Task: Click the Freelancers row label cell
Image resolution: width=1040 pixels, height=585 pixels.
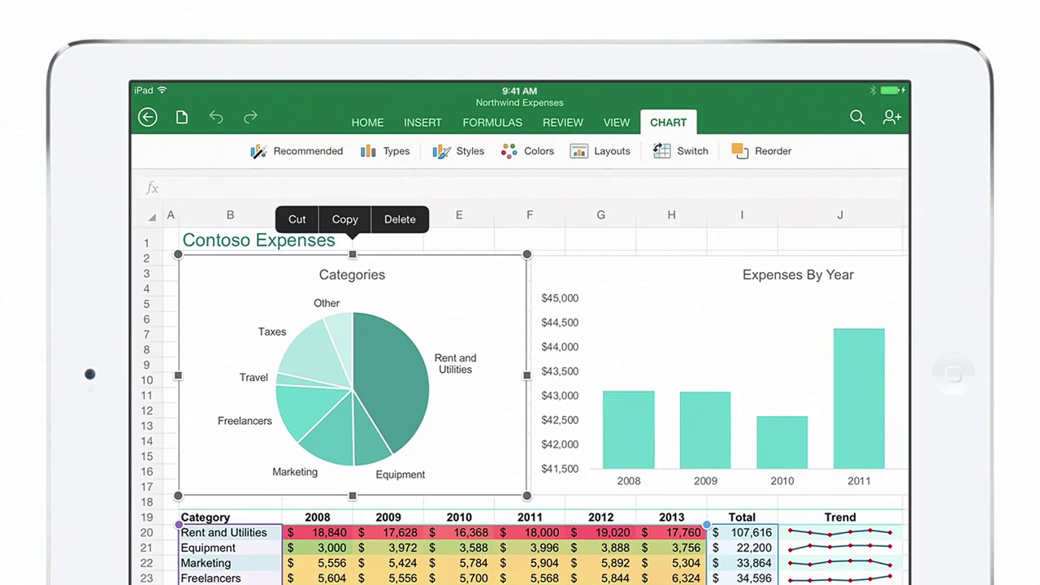Action: [x=230, y=578]
